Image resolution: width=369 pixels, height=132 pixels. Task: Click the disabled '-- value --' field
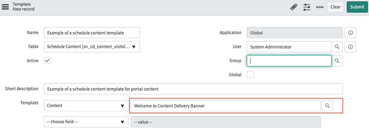point(226,122)
